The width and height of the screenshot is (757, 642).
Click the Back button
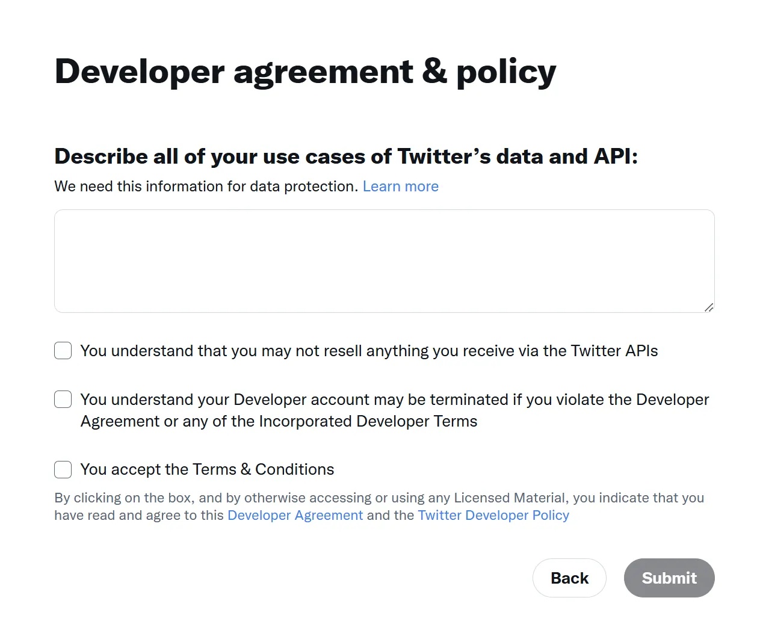tap(569, 578)
